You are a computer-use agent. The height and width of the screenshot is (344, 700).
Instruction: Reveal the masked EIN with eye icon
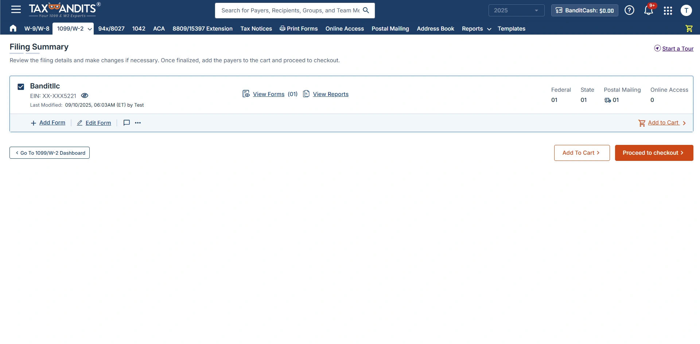click(85, 96)
